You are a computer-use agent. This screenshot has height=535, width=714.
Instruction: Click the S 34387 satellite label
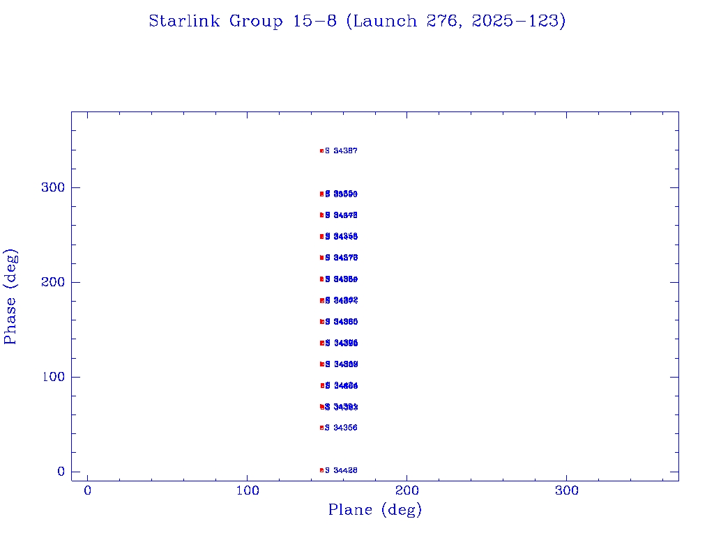[342, 150]
